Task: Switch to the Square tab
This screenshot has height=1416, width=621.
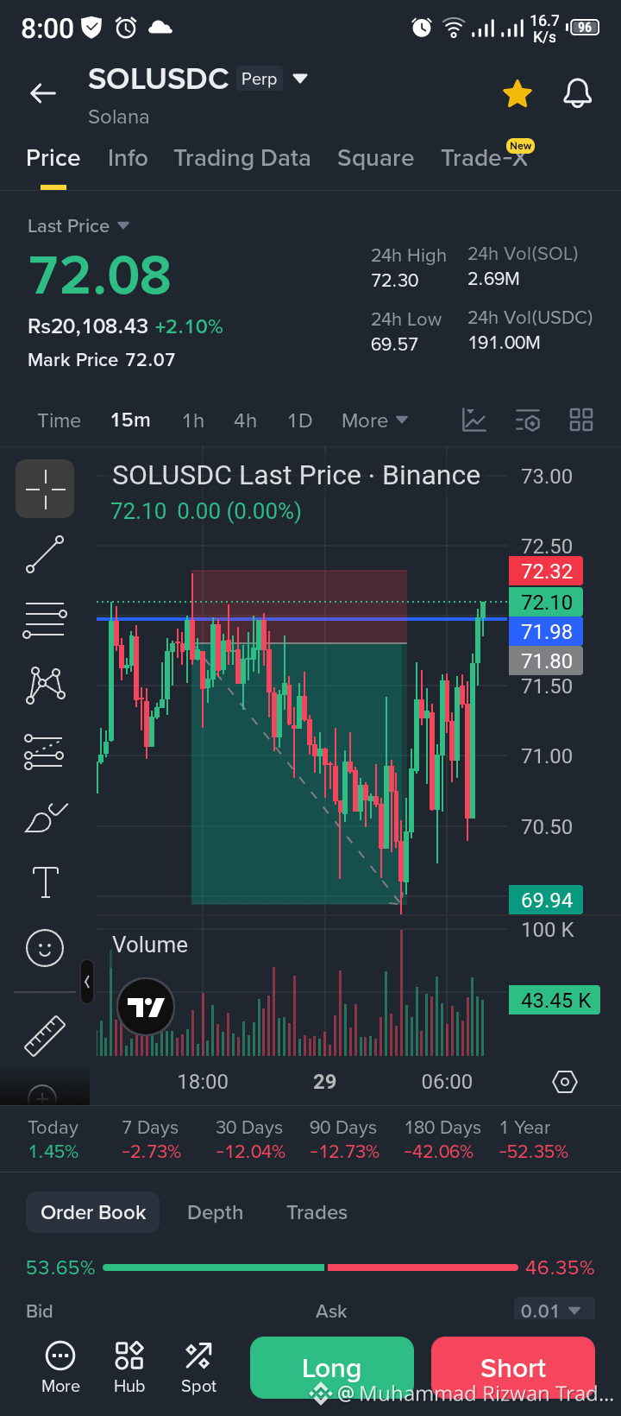Action: tap(375, 158)
